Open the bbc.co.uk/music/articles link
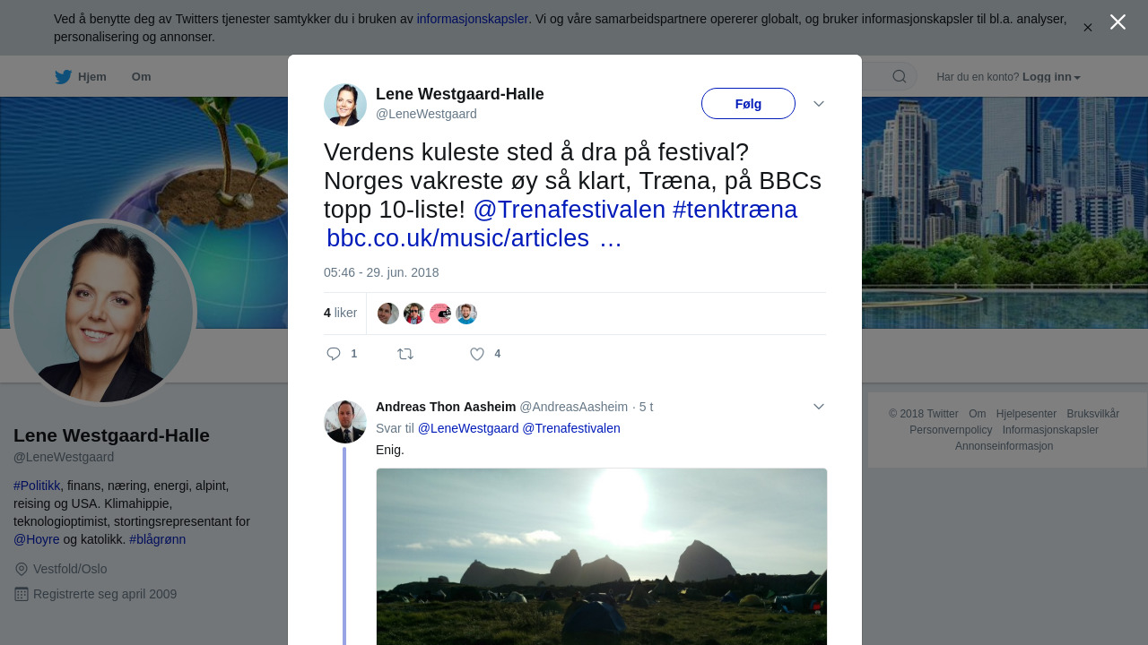This screenshot has height=645, width=1148. click(x=457, y=238)
